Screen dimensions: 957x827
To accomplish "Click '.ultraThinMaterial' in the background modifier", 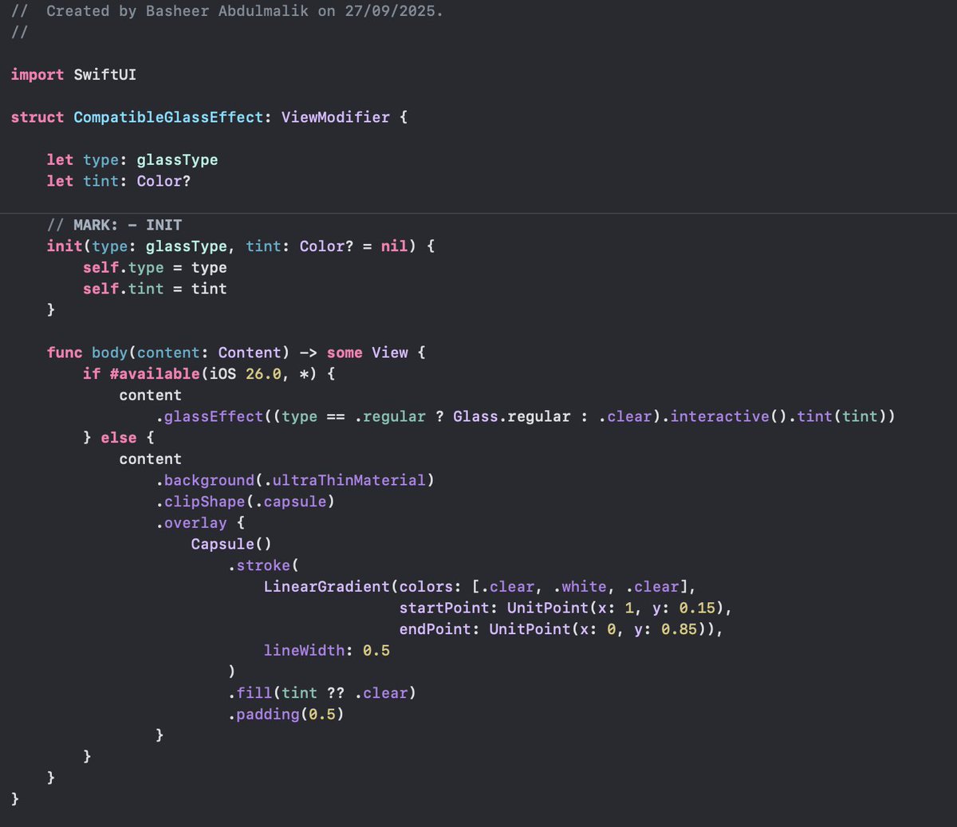I will [345, 480].
